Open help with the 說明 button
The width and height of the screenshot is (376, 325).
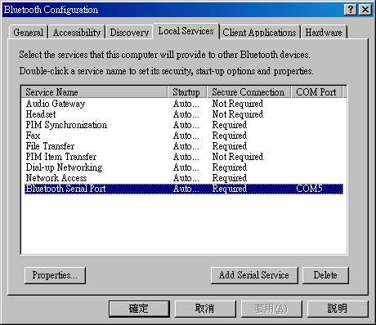tap(338, 309)
